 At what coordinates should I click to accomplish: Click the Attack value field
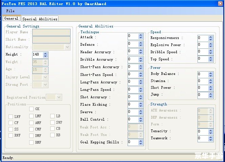pos(133,36)
